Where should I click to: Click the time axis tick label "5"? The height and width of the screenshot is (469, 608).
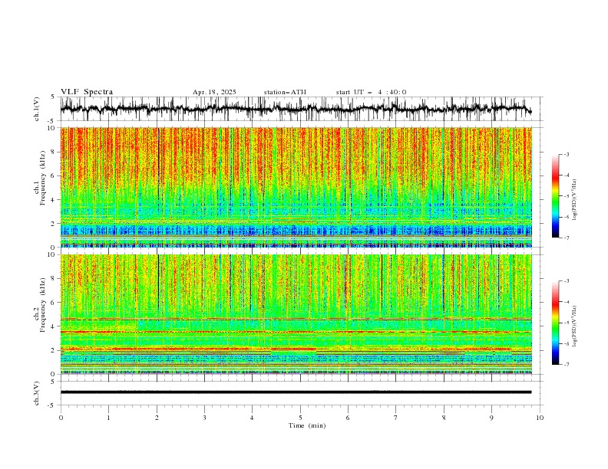pos(300,418)
